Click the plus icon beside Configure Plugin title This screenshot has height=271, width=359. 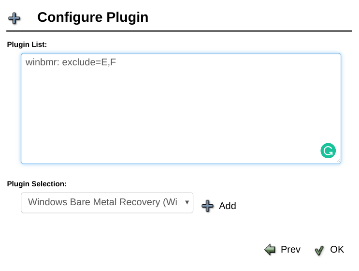point(14,18)
